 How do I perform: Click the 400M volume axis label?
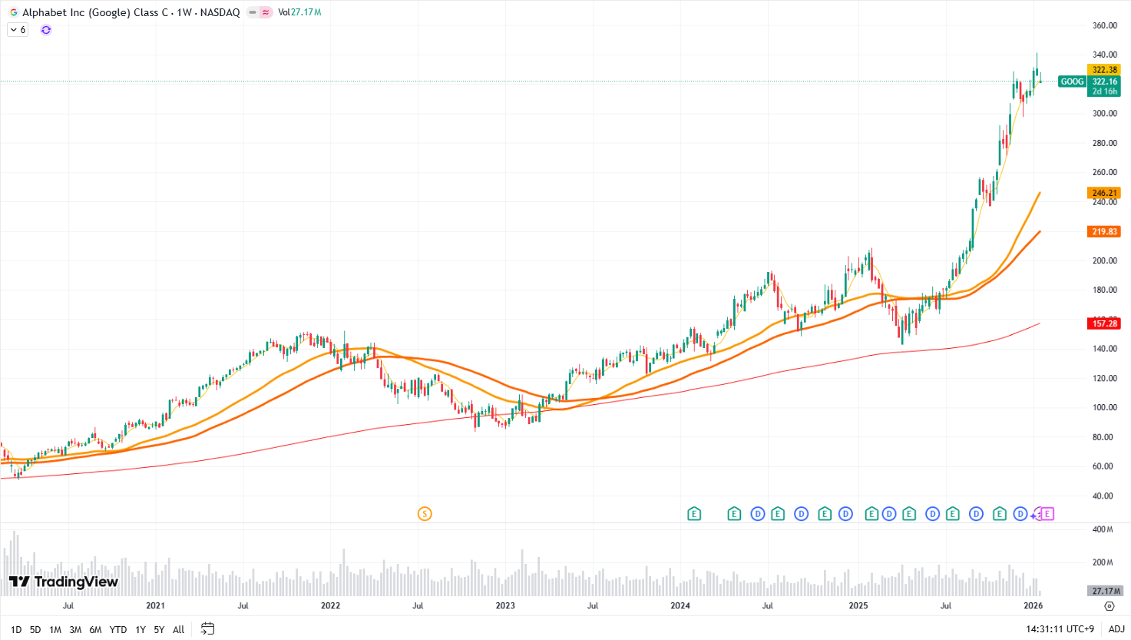click(x=1103, y=529)
